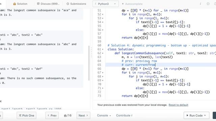Switch to the Submissions tab

[x=76, y=4]
